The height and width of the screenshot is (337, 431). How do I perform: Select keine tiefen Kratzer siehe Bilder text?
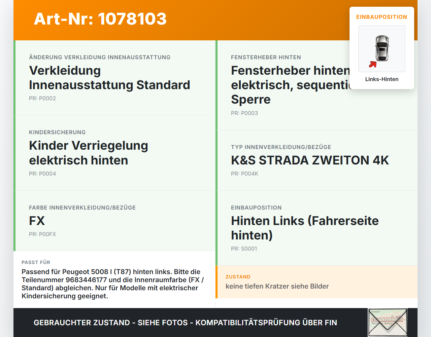[277, 286]
